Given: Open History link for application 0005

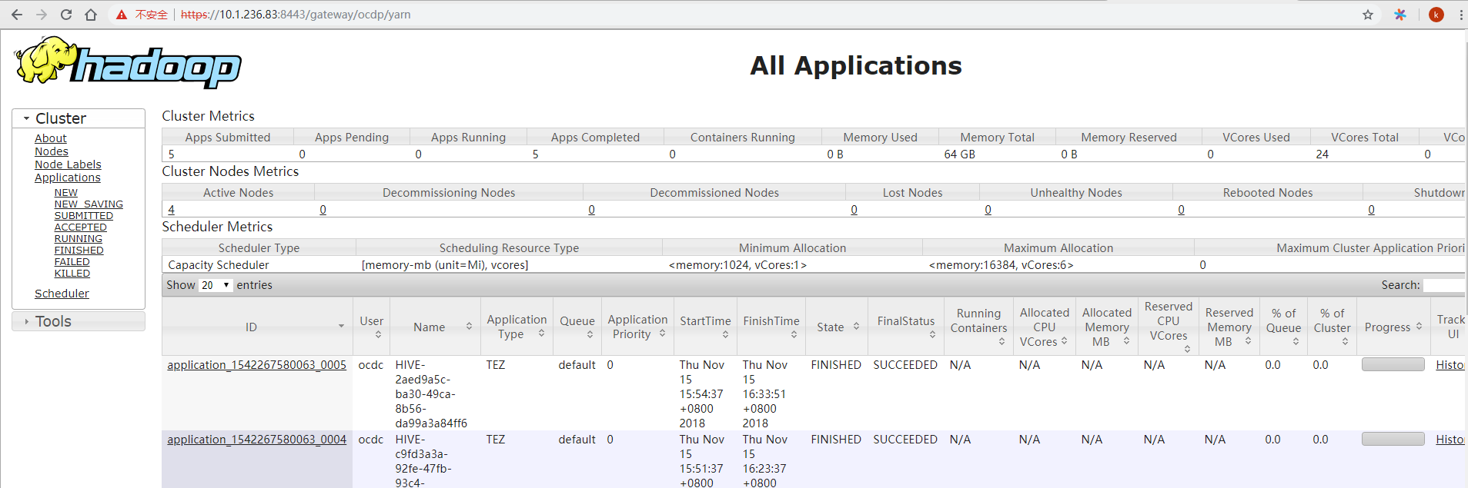Looking at the screenshot, I should [x=1450, y=365].
